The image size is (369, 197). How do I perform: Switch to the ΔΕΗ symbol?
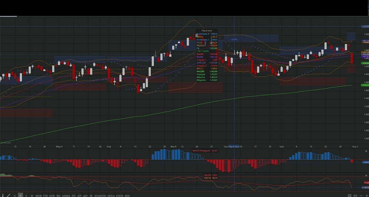(x=85, y=196)
